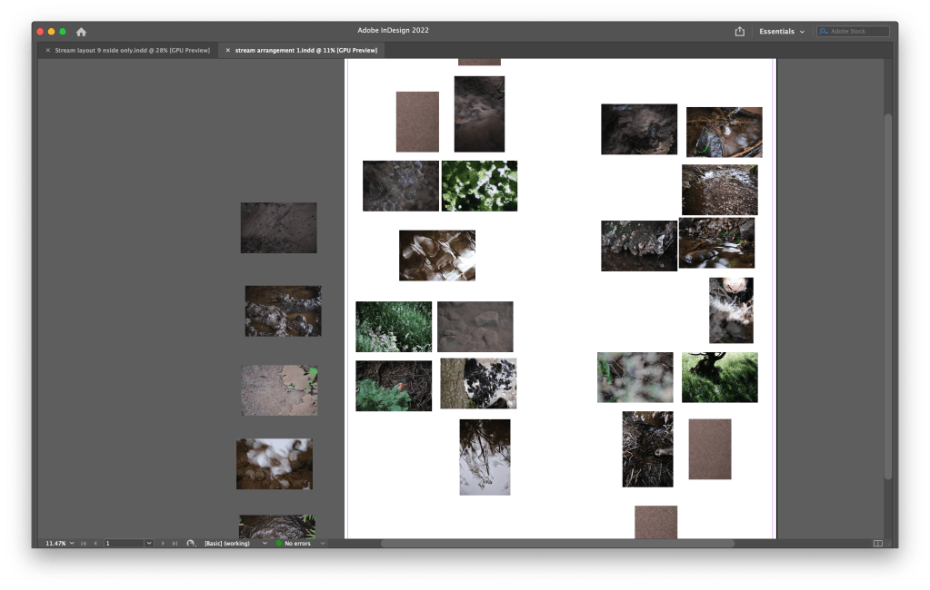The image size is (930, 590).
Task: Close the Stream layout 9 tab
Action: click(x=48, y=50)
